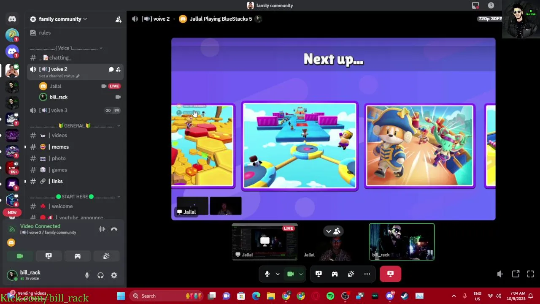Viewport: 540px width, 304px height.
Task: Open OBS Studio from taskbar
Action: tap(345, 296)
